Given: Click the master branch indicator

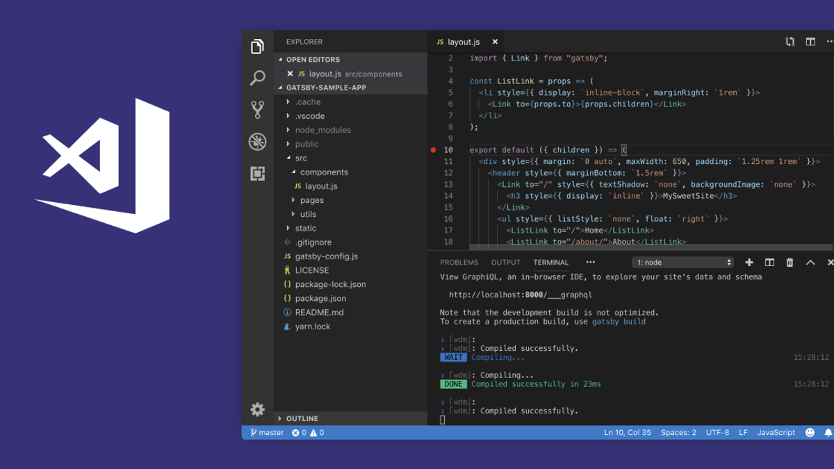Looking at the screenshot, I should pos(267,432).
